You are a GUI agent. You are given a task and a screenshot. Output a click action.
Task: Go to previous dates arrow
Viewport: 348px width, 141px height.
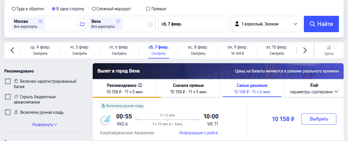pos(12,50)
